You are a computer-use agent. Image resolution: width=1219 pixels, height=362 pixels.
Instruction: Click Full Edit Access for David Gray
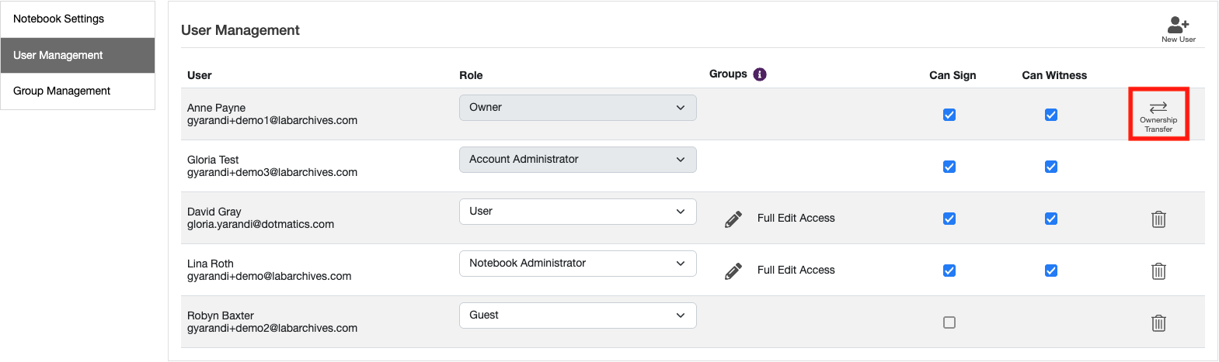(796, 219)
